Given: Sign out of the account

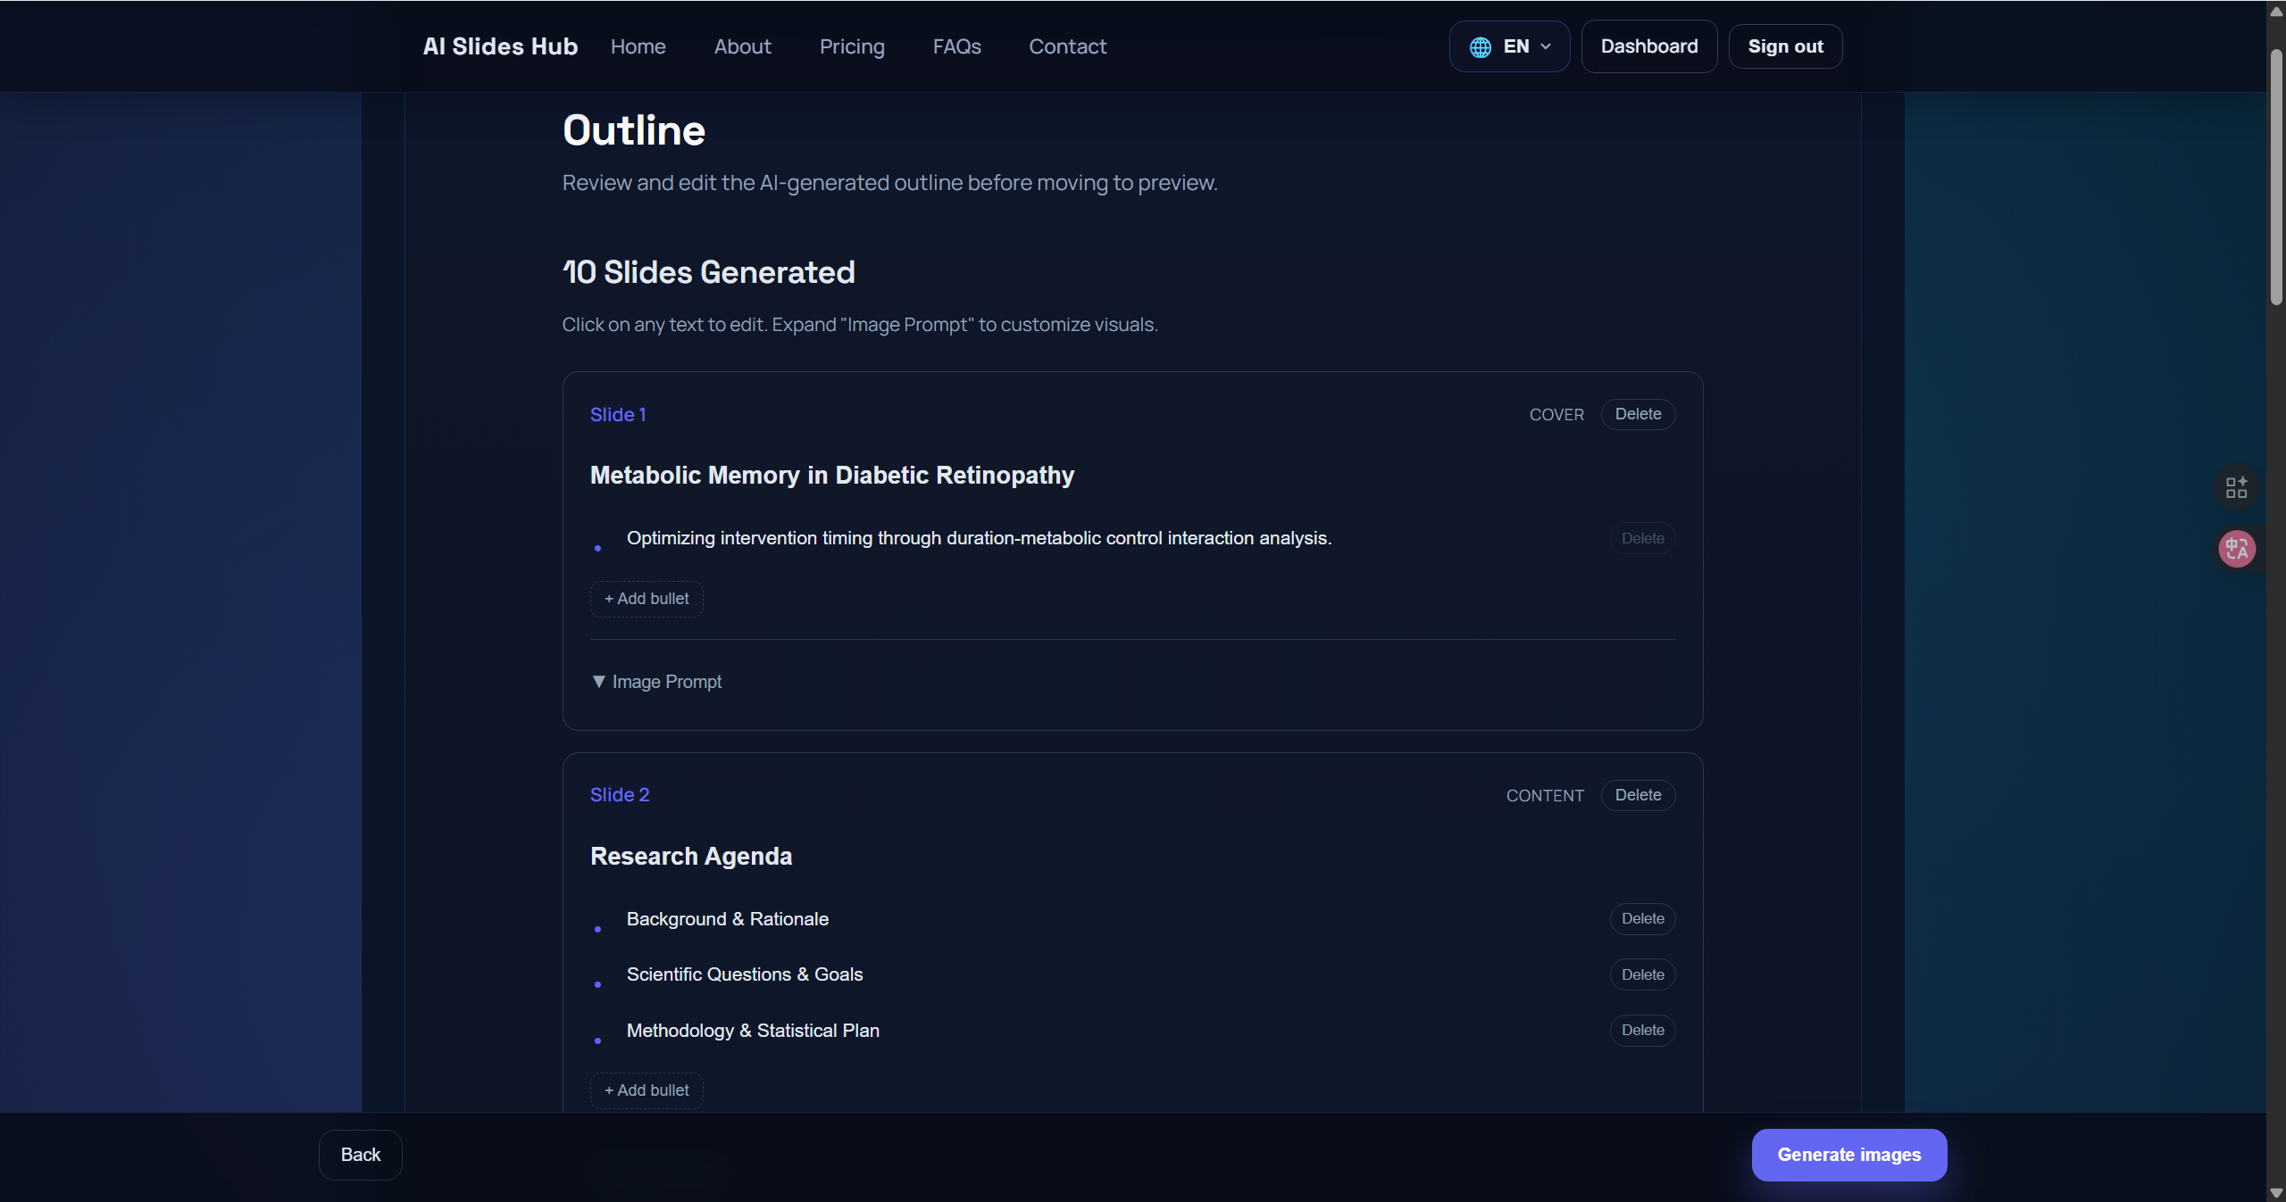Looking at the screenshot, I should click(1784, 46).
